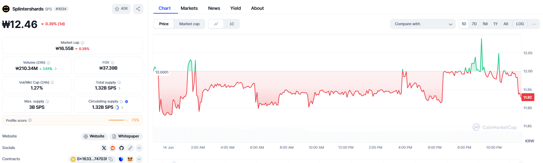Click the 3B SPS max supply value

coord(37,107)
